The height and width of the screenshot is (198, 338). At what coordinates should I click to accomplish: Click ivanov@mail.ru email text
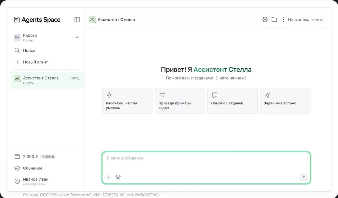click(x=35, y=184)
